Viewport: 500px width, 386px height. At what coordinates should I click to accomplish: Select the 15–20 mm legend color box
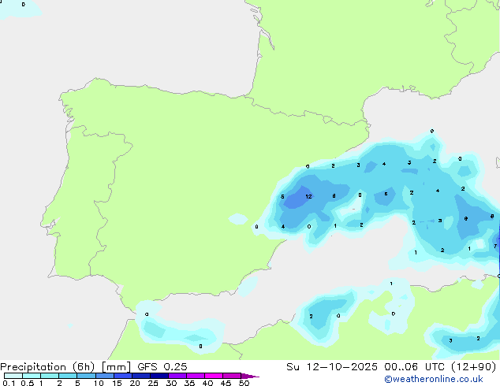[122, 376]
